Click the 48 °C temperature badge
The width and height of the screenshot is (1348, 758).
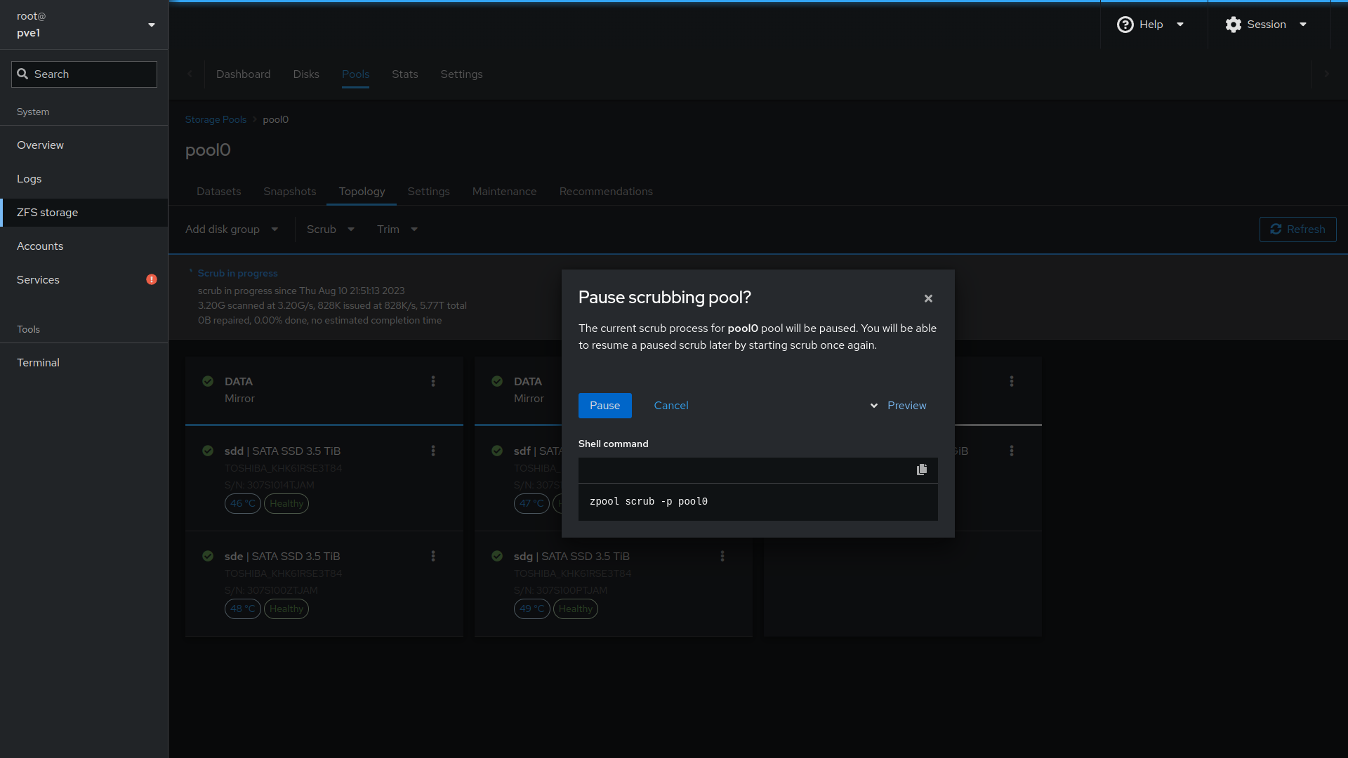pos(243,609)
